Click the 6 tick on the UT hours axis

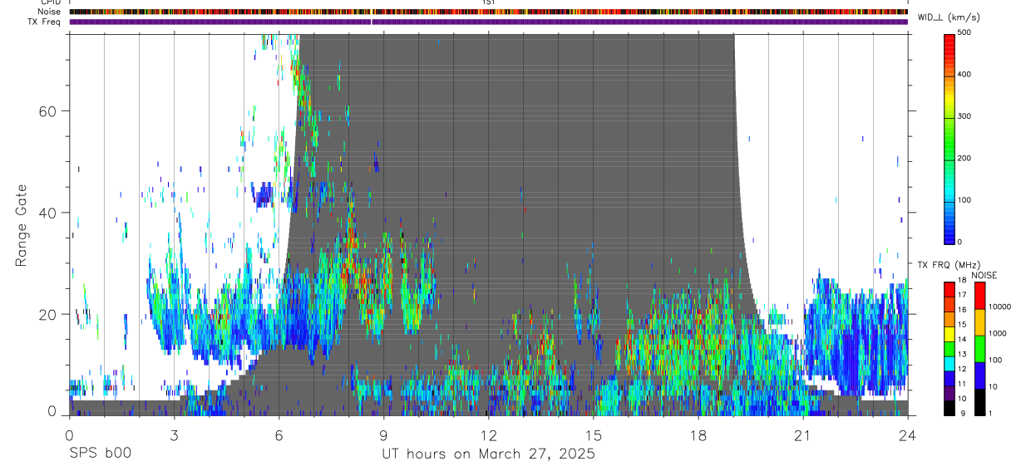[279, 434]
